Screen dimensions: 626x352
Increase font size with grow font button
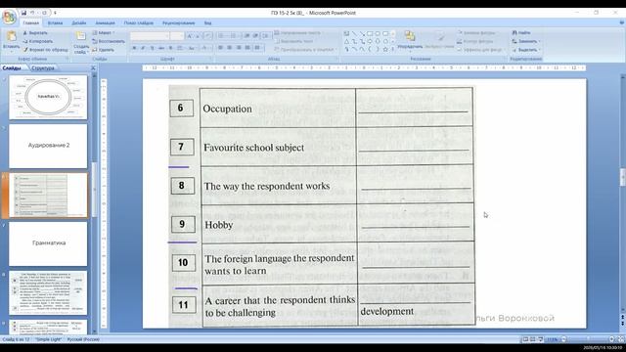(190, 36)
